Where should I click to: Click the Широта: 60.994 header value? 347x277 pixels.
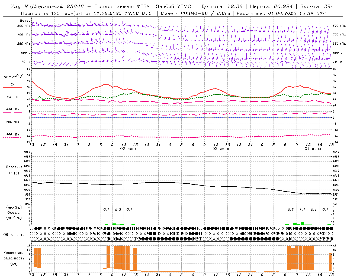coord(271,6)
